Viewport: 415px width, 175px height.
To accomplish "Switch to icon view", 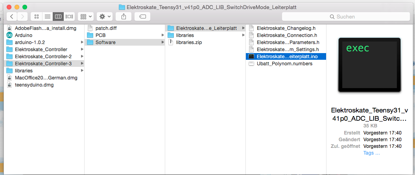I will (37, 17).
